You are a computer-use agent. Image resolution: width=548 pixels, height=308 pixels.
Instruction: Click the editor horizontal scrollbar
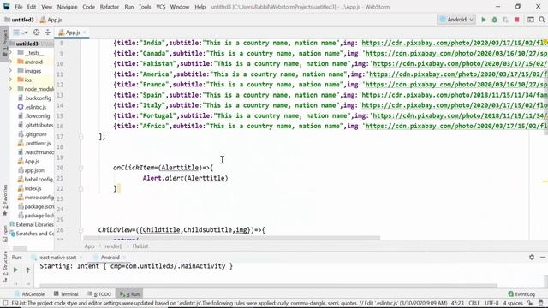coord(232,238)
